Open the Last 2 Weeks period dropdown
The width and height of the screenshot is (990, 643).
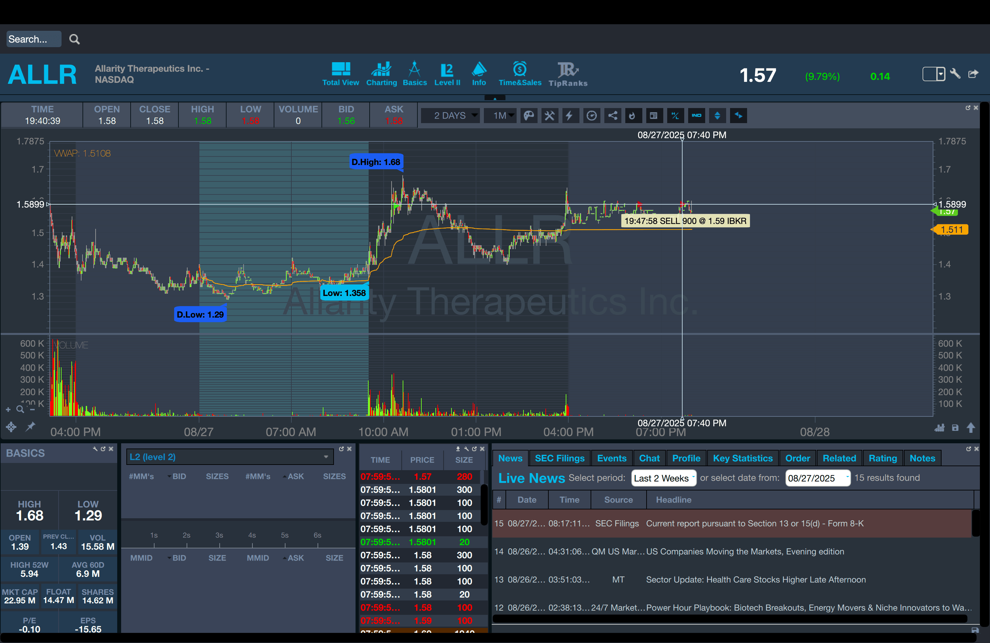[663, 478]
